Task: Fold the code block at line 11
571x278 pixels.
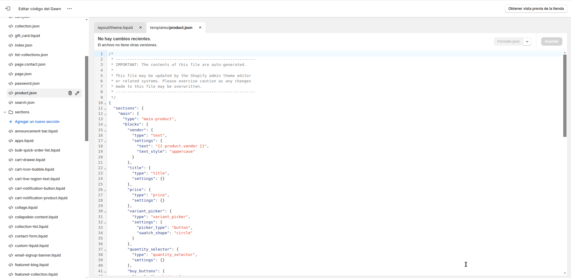Action: coord(105,109)
